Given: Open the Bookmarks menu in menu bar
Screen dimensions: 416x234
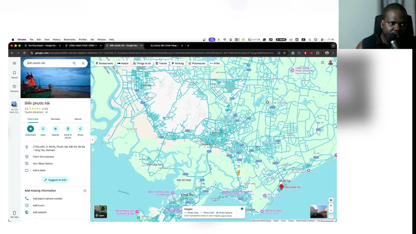Looking at the screenshot, I should click(x=70, y=40).
